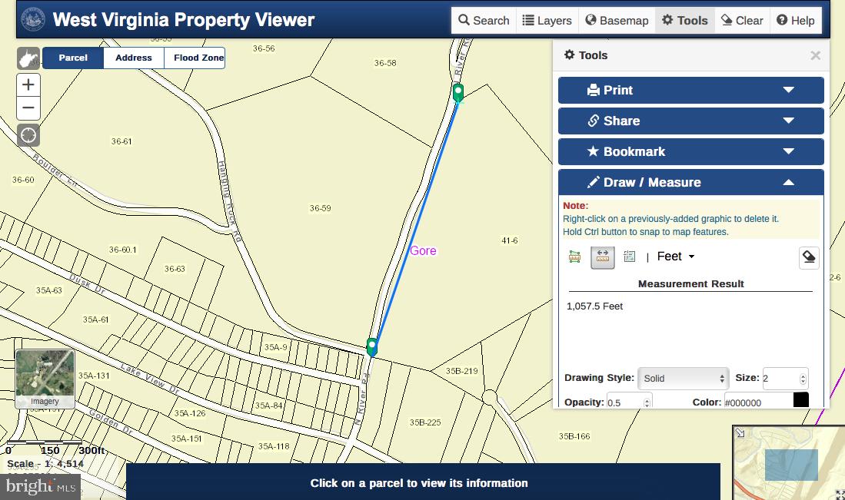The width and height of the screenshot is (845, 500).
Task: Open the Layers menu
Action: click(546, 21)
